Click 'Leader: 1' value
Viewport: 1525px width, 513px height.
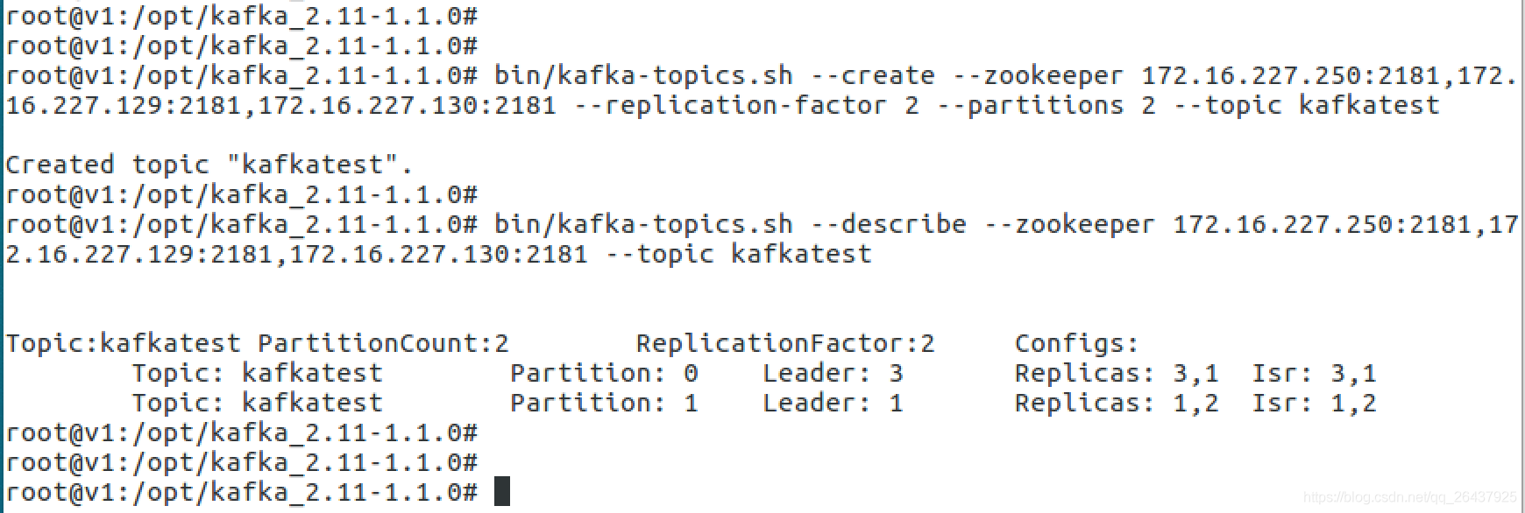pos(833,403)
